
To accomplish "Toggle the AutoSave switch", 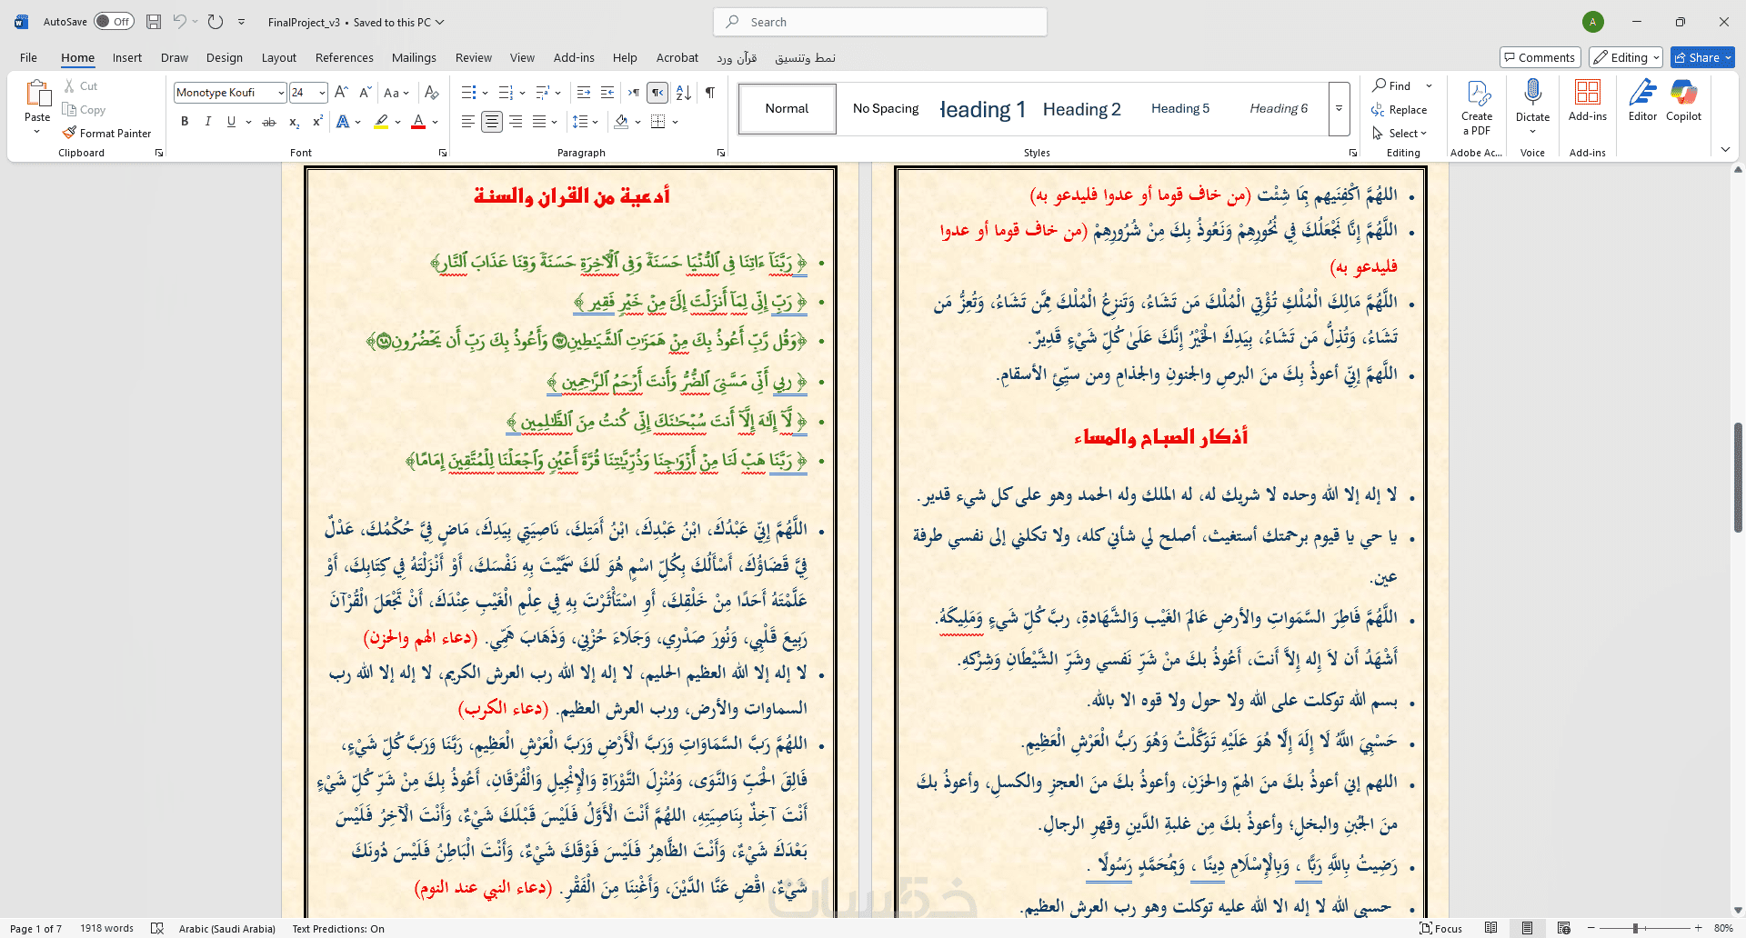I will pyautogui.click(x=114, y=22).
